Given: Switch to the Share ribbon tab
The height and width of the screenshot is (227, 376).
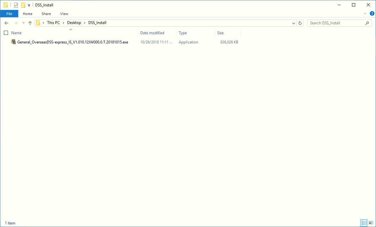Looking at the screenshot, I should [x=46, y=14].
